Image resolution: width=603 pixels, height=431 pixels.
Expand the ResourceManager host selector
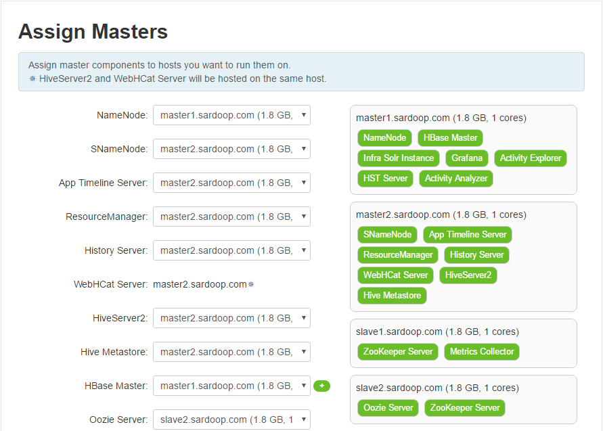[231, 217]
